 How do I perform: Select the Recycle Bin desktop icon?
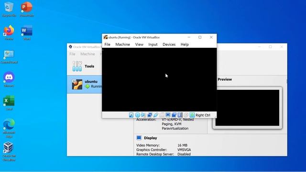pyautogui.click(x=9, y=10)
